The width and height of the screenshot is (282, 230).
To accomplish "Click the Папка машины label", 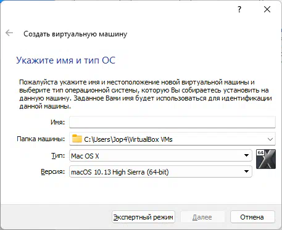I will click(41, 139).
